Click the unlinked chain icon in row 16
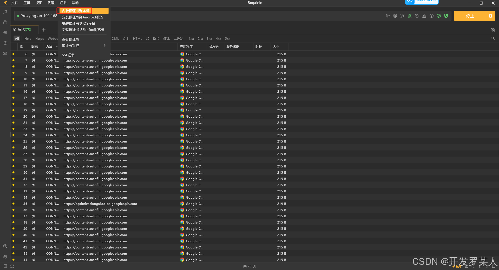 tap(33, 92)
